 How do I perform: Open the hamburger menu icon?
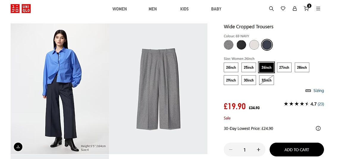[x=318, y=9]
